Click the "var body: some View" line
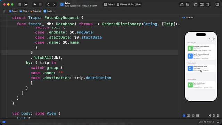The image size is (222, 125). (36, 114)
